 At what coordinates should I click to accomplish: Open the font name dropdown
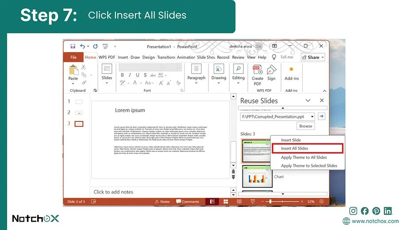pyautogui.click(x=163, y=67)
